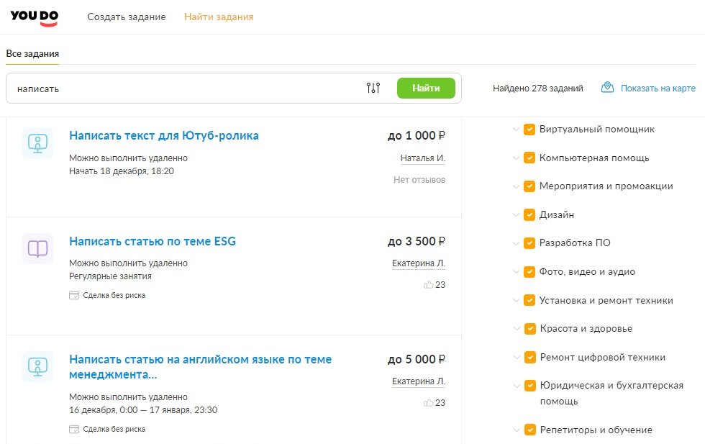Click Нет отзывов text

(419, 179)
